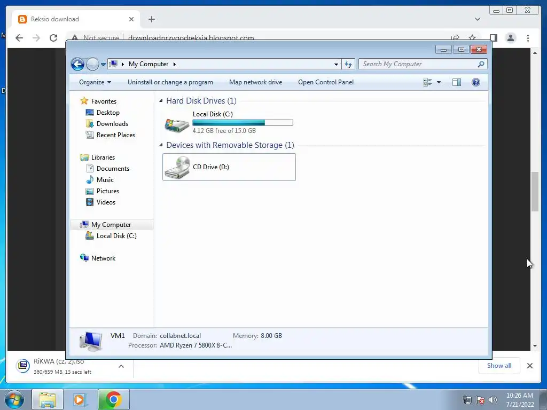Open Chrome tab search chevron

[477, 19]
